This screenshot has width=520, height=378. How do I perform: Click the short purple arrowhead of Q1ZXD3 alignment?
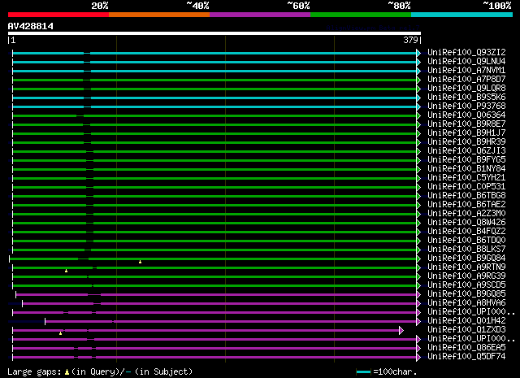[x=401, y=331]
